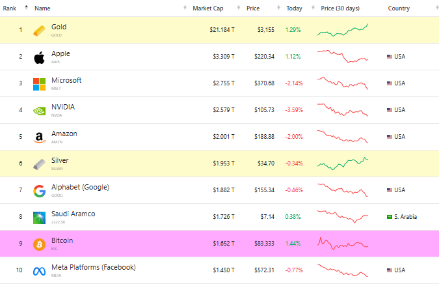Open the Apple company link
Viewport: 439px width, 284px height.
pos(60,53)
